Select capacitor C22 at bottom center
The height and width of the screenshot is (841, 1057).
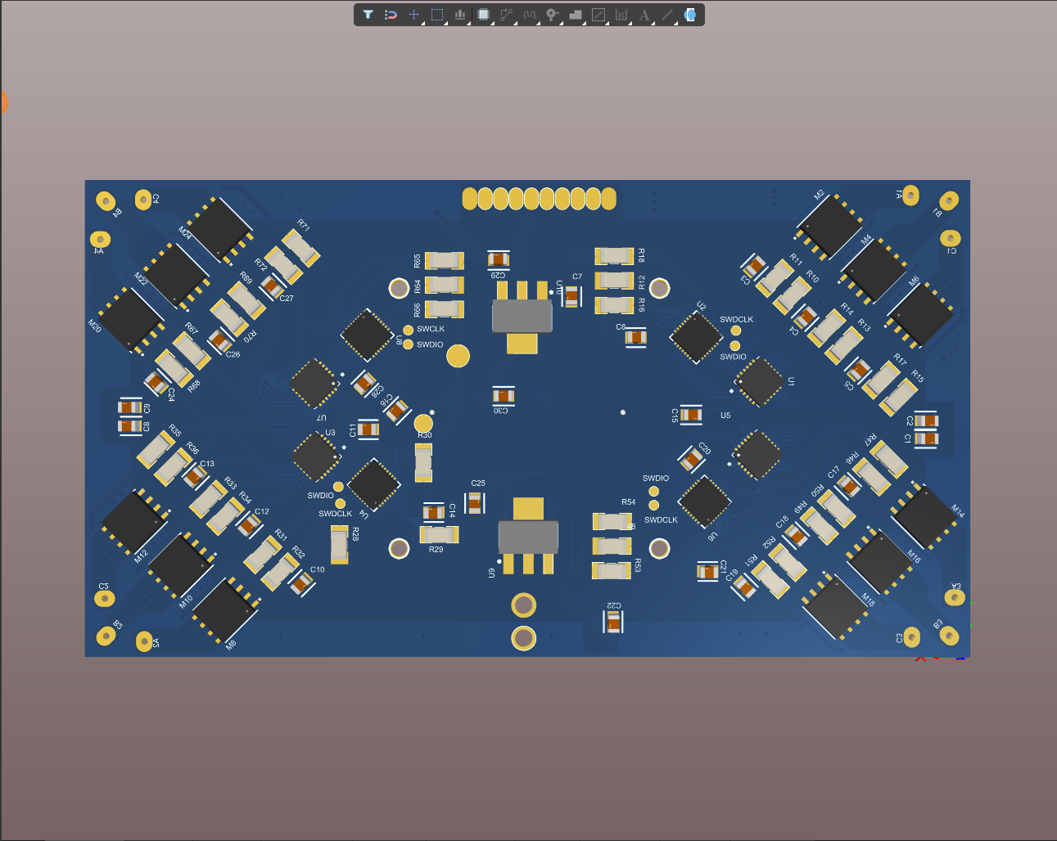[613, 623]
